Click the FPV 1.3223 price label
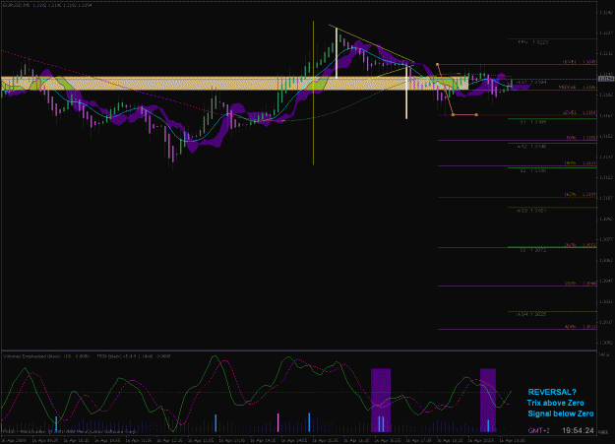This screenshot has width=615, height=444. coord(533,42)
